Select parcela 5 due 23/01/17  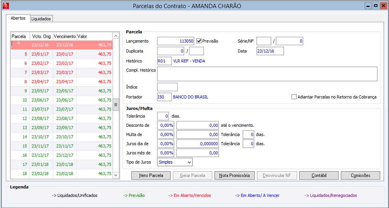[62, 54]
